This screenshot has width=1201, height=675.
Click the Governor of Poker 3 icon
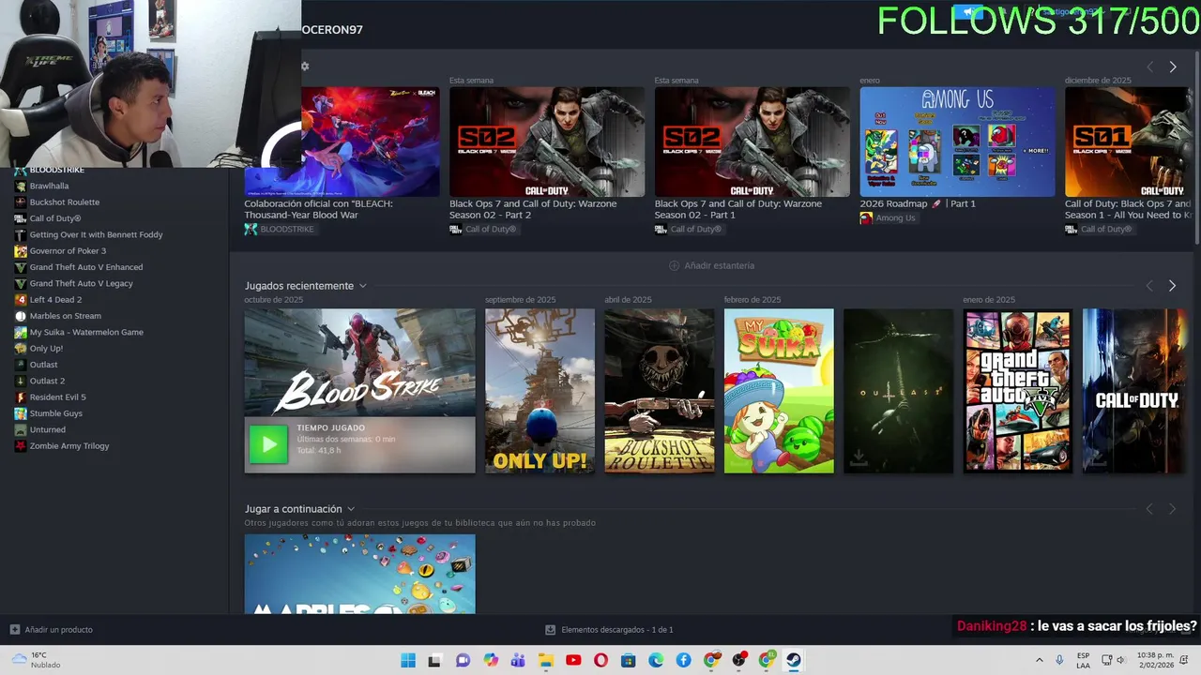pyautogui.click(x=20, y=250)
